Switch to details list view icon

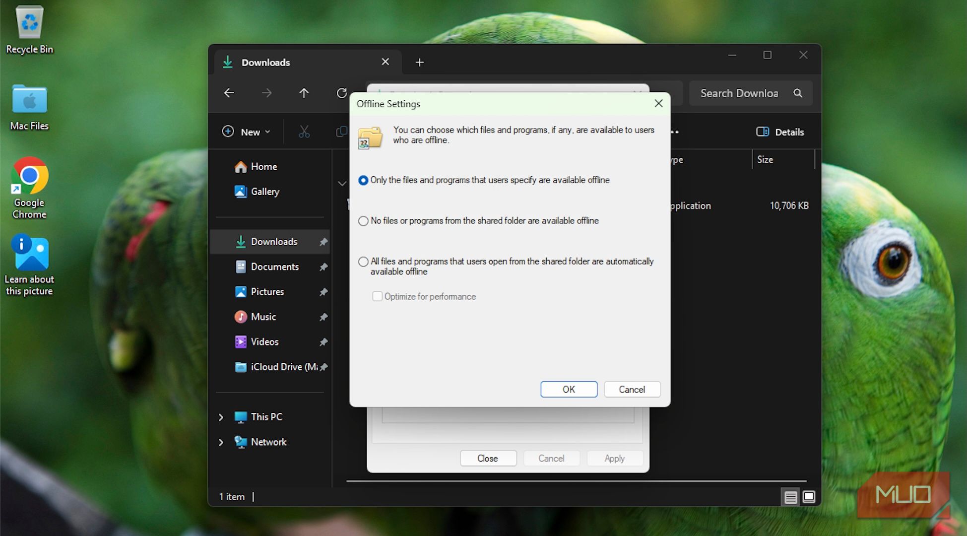pyautogui.click(x=791, y=497)
